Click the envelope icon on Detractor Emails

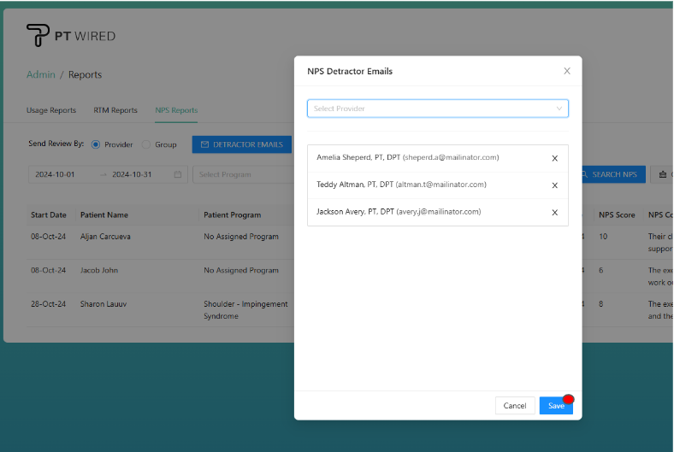204,144
